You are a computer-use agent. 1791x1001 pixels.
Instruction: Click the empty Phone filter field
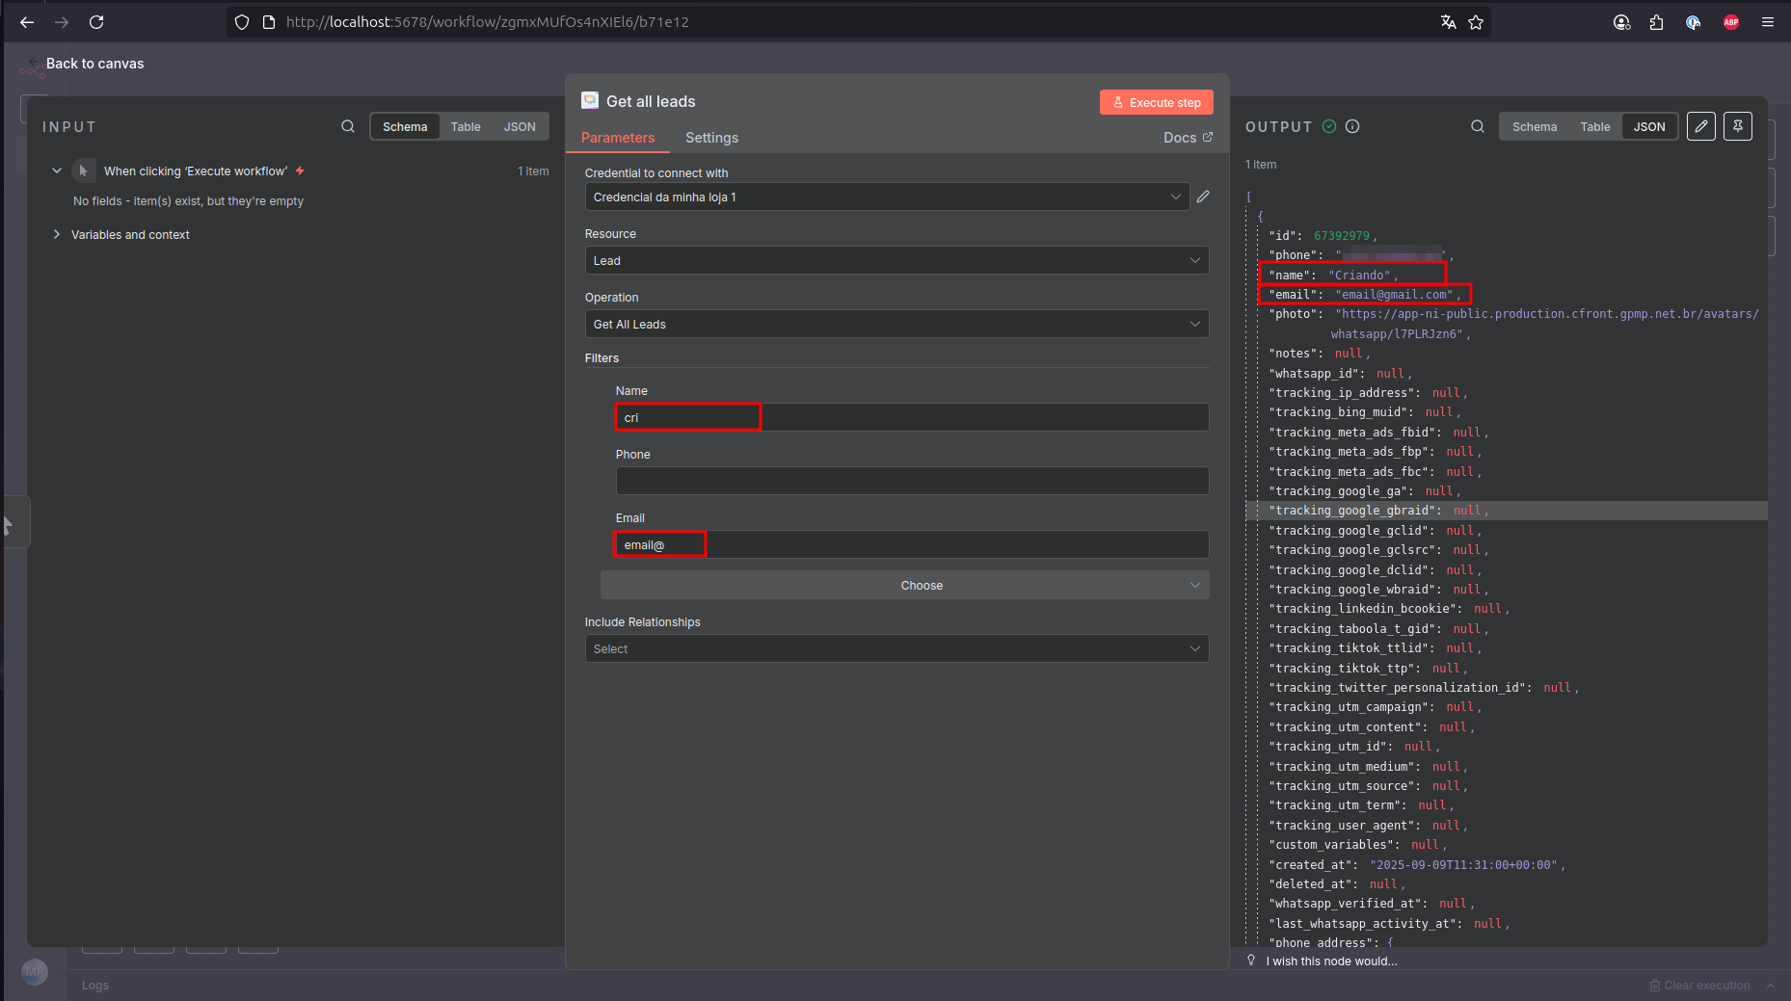click(x=912, y=481)
